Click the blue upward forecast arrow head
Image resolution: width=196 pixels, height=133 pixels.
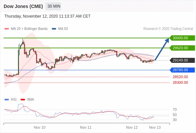167,41
